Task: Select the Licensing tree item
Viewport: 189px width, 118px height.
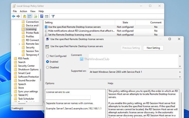Action: pos(31,29)
